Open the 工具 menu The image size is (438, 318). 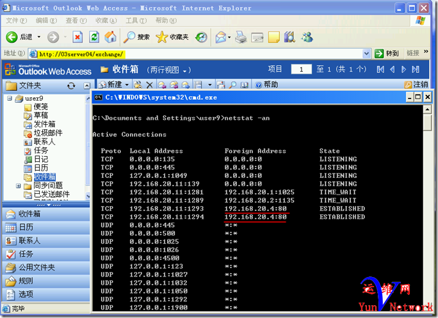pos(136,20)
